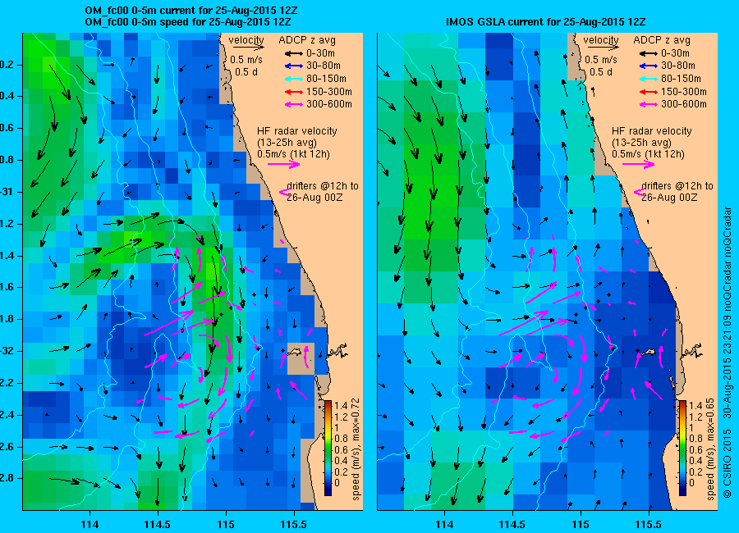Click the '0.5 m/s' velocity value in left panel

tap(246, 60)
